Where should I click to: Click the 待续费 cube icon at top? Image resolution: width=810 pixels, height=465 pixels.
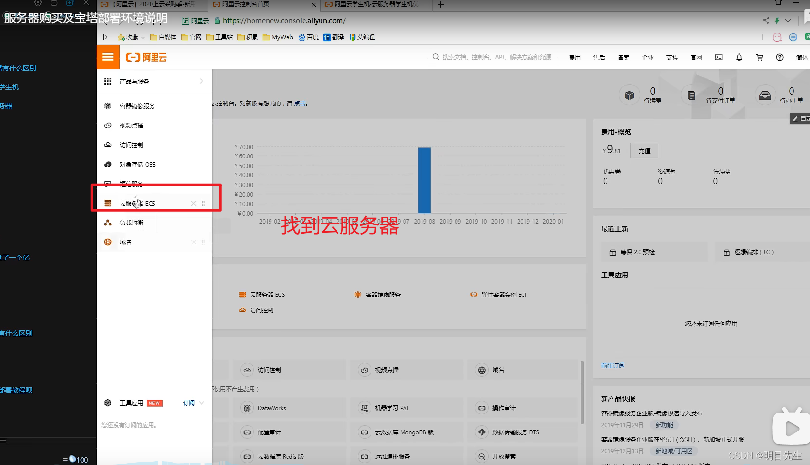(x=629, y=95)
